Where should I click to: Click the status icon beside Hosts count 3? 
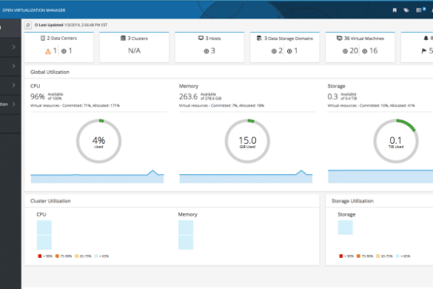206,51
